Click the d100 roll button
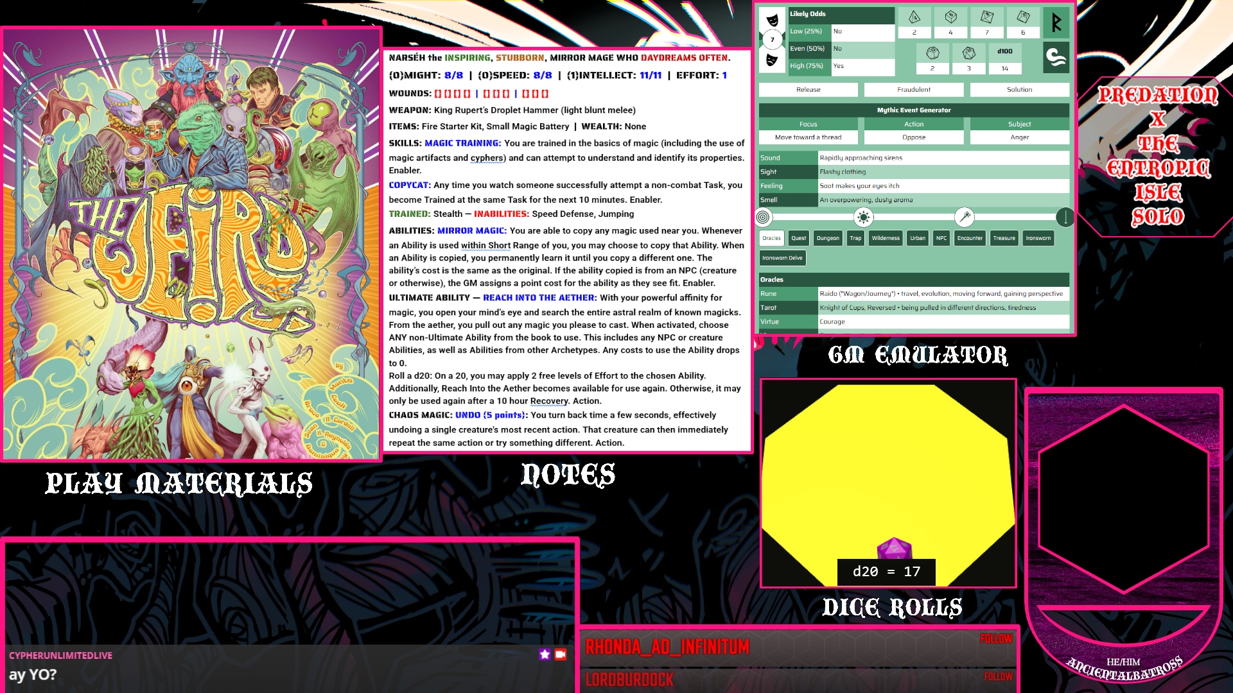1233x693 pixels. [x=1005, y=51]
